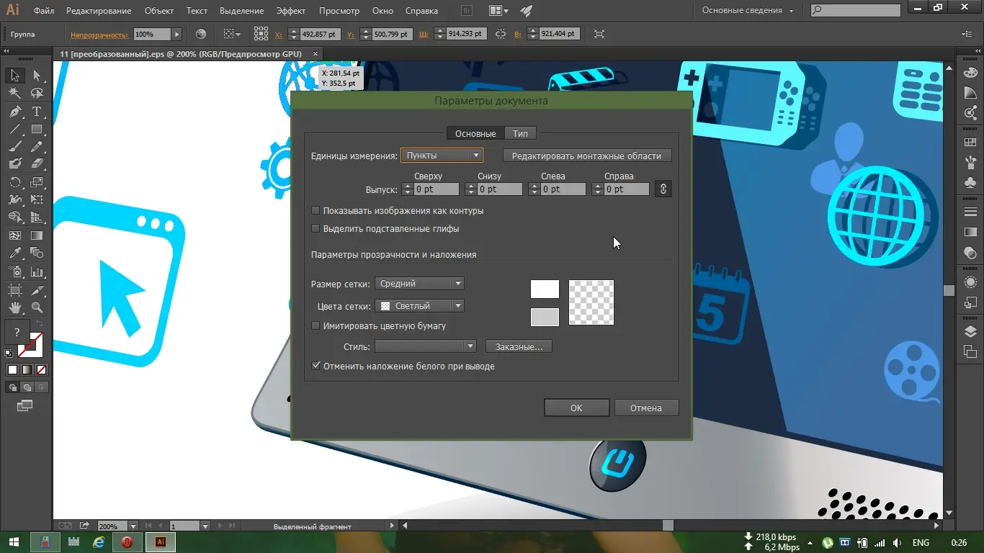Enable 'Имитировать цветную бумагу'

316,325
